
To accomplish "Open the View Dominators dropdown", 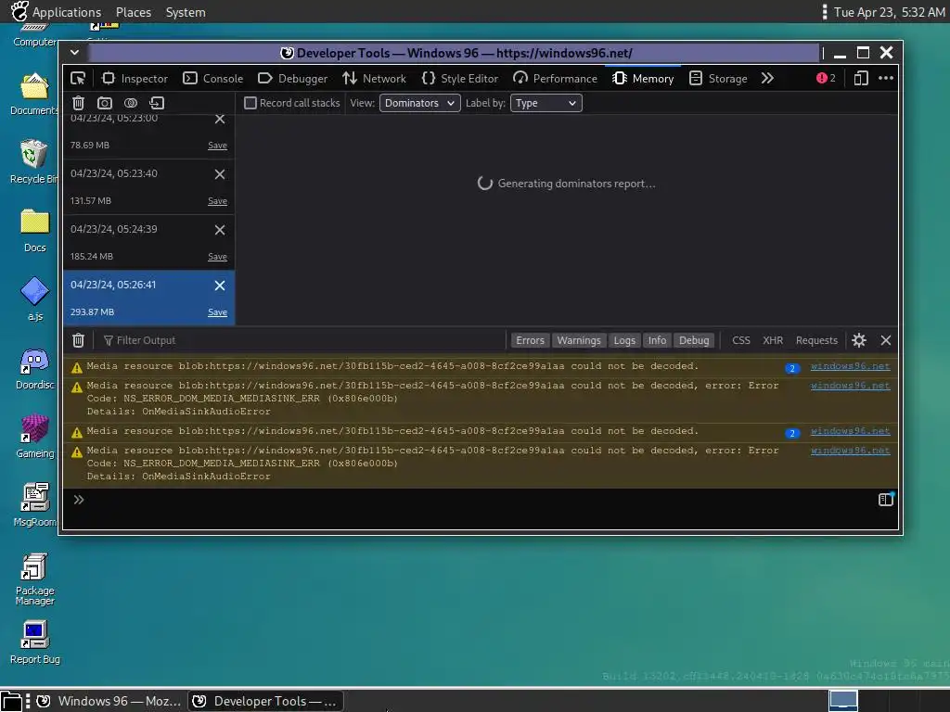I will click(420, 103).
